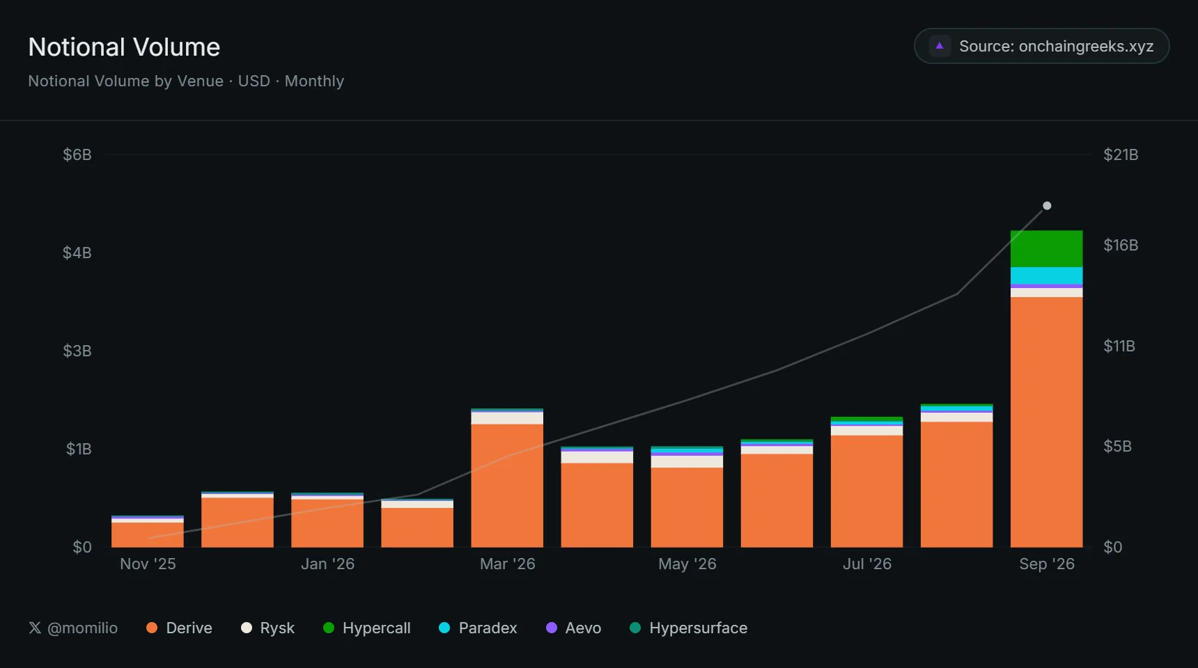Click the $1B left axis label
This screenshot has width=1198, height=668.
79,449
